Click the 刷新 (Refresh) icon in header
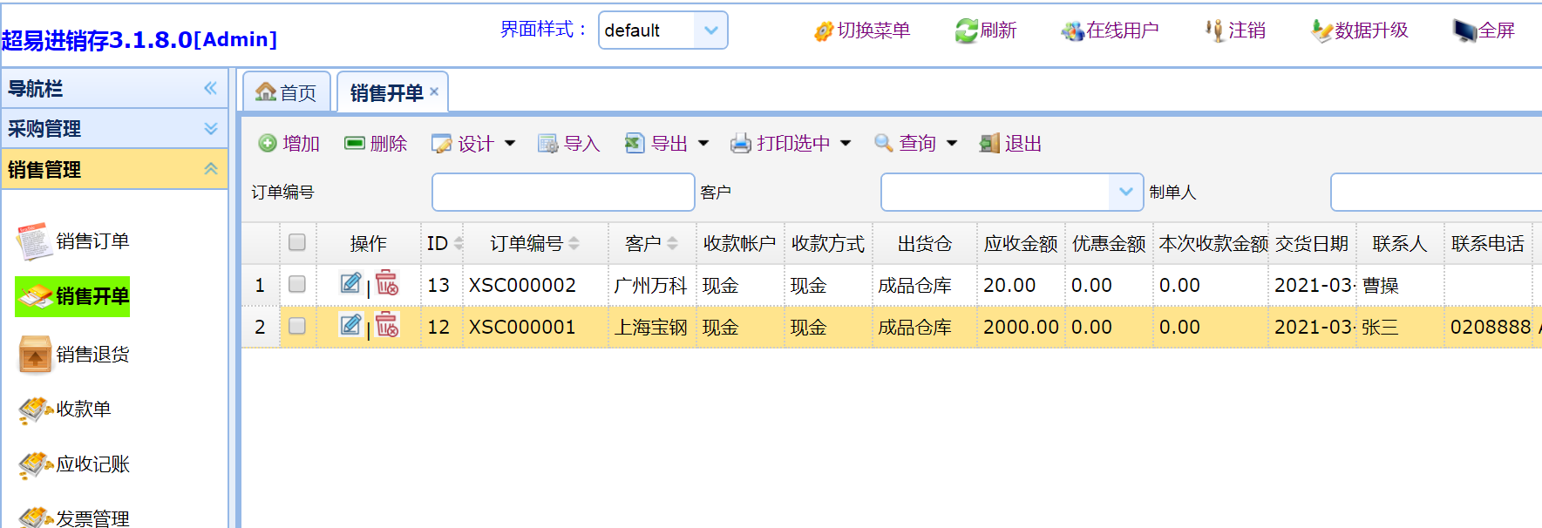Screen dimensions: 1542x528 click(966, 31)
